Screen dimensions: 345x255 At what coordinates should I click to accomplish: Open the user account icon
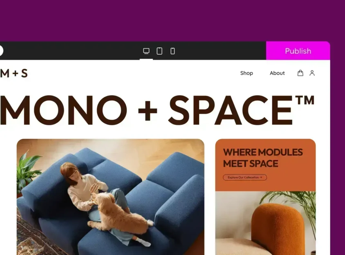tap(312, 73)
